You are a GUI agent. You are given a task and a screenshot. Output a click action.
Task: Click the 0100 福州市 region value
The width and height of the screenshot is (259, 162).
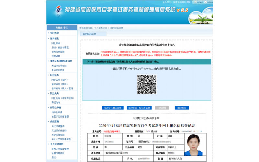152,132
